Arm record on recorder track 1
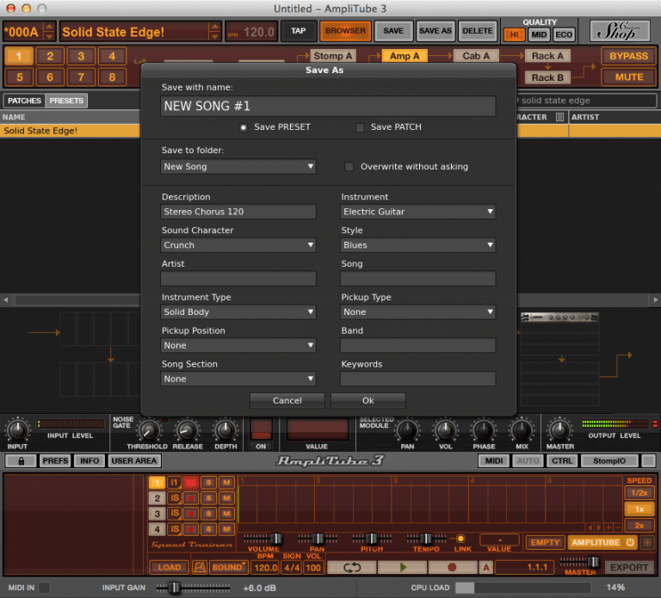 tap(190, 483)
